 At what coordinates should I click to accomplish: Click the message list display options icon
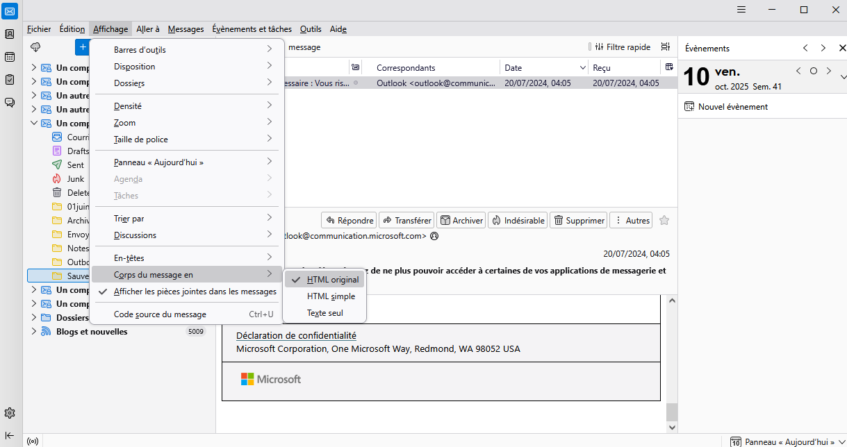665,47
